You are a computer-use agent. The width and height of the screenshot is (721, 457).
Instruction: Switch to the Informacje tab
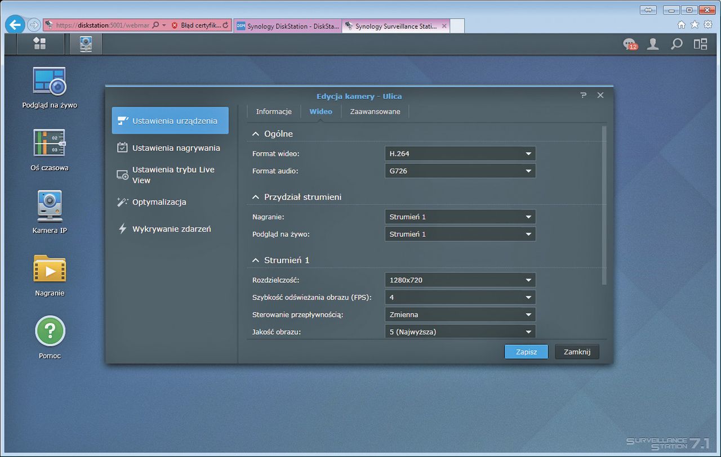click(274, 111)
